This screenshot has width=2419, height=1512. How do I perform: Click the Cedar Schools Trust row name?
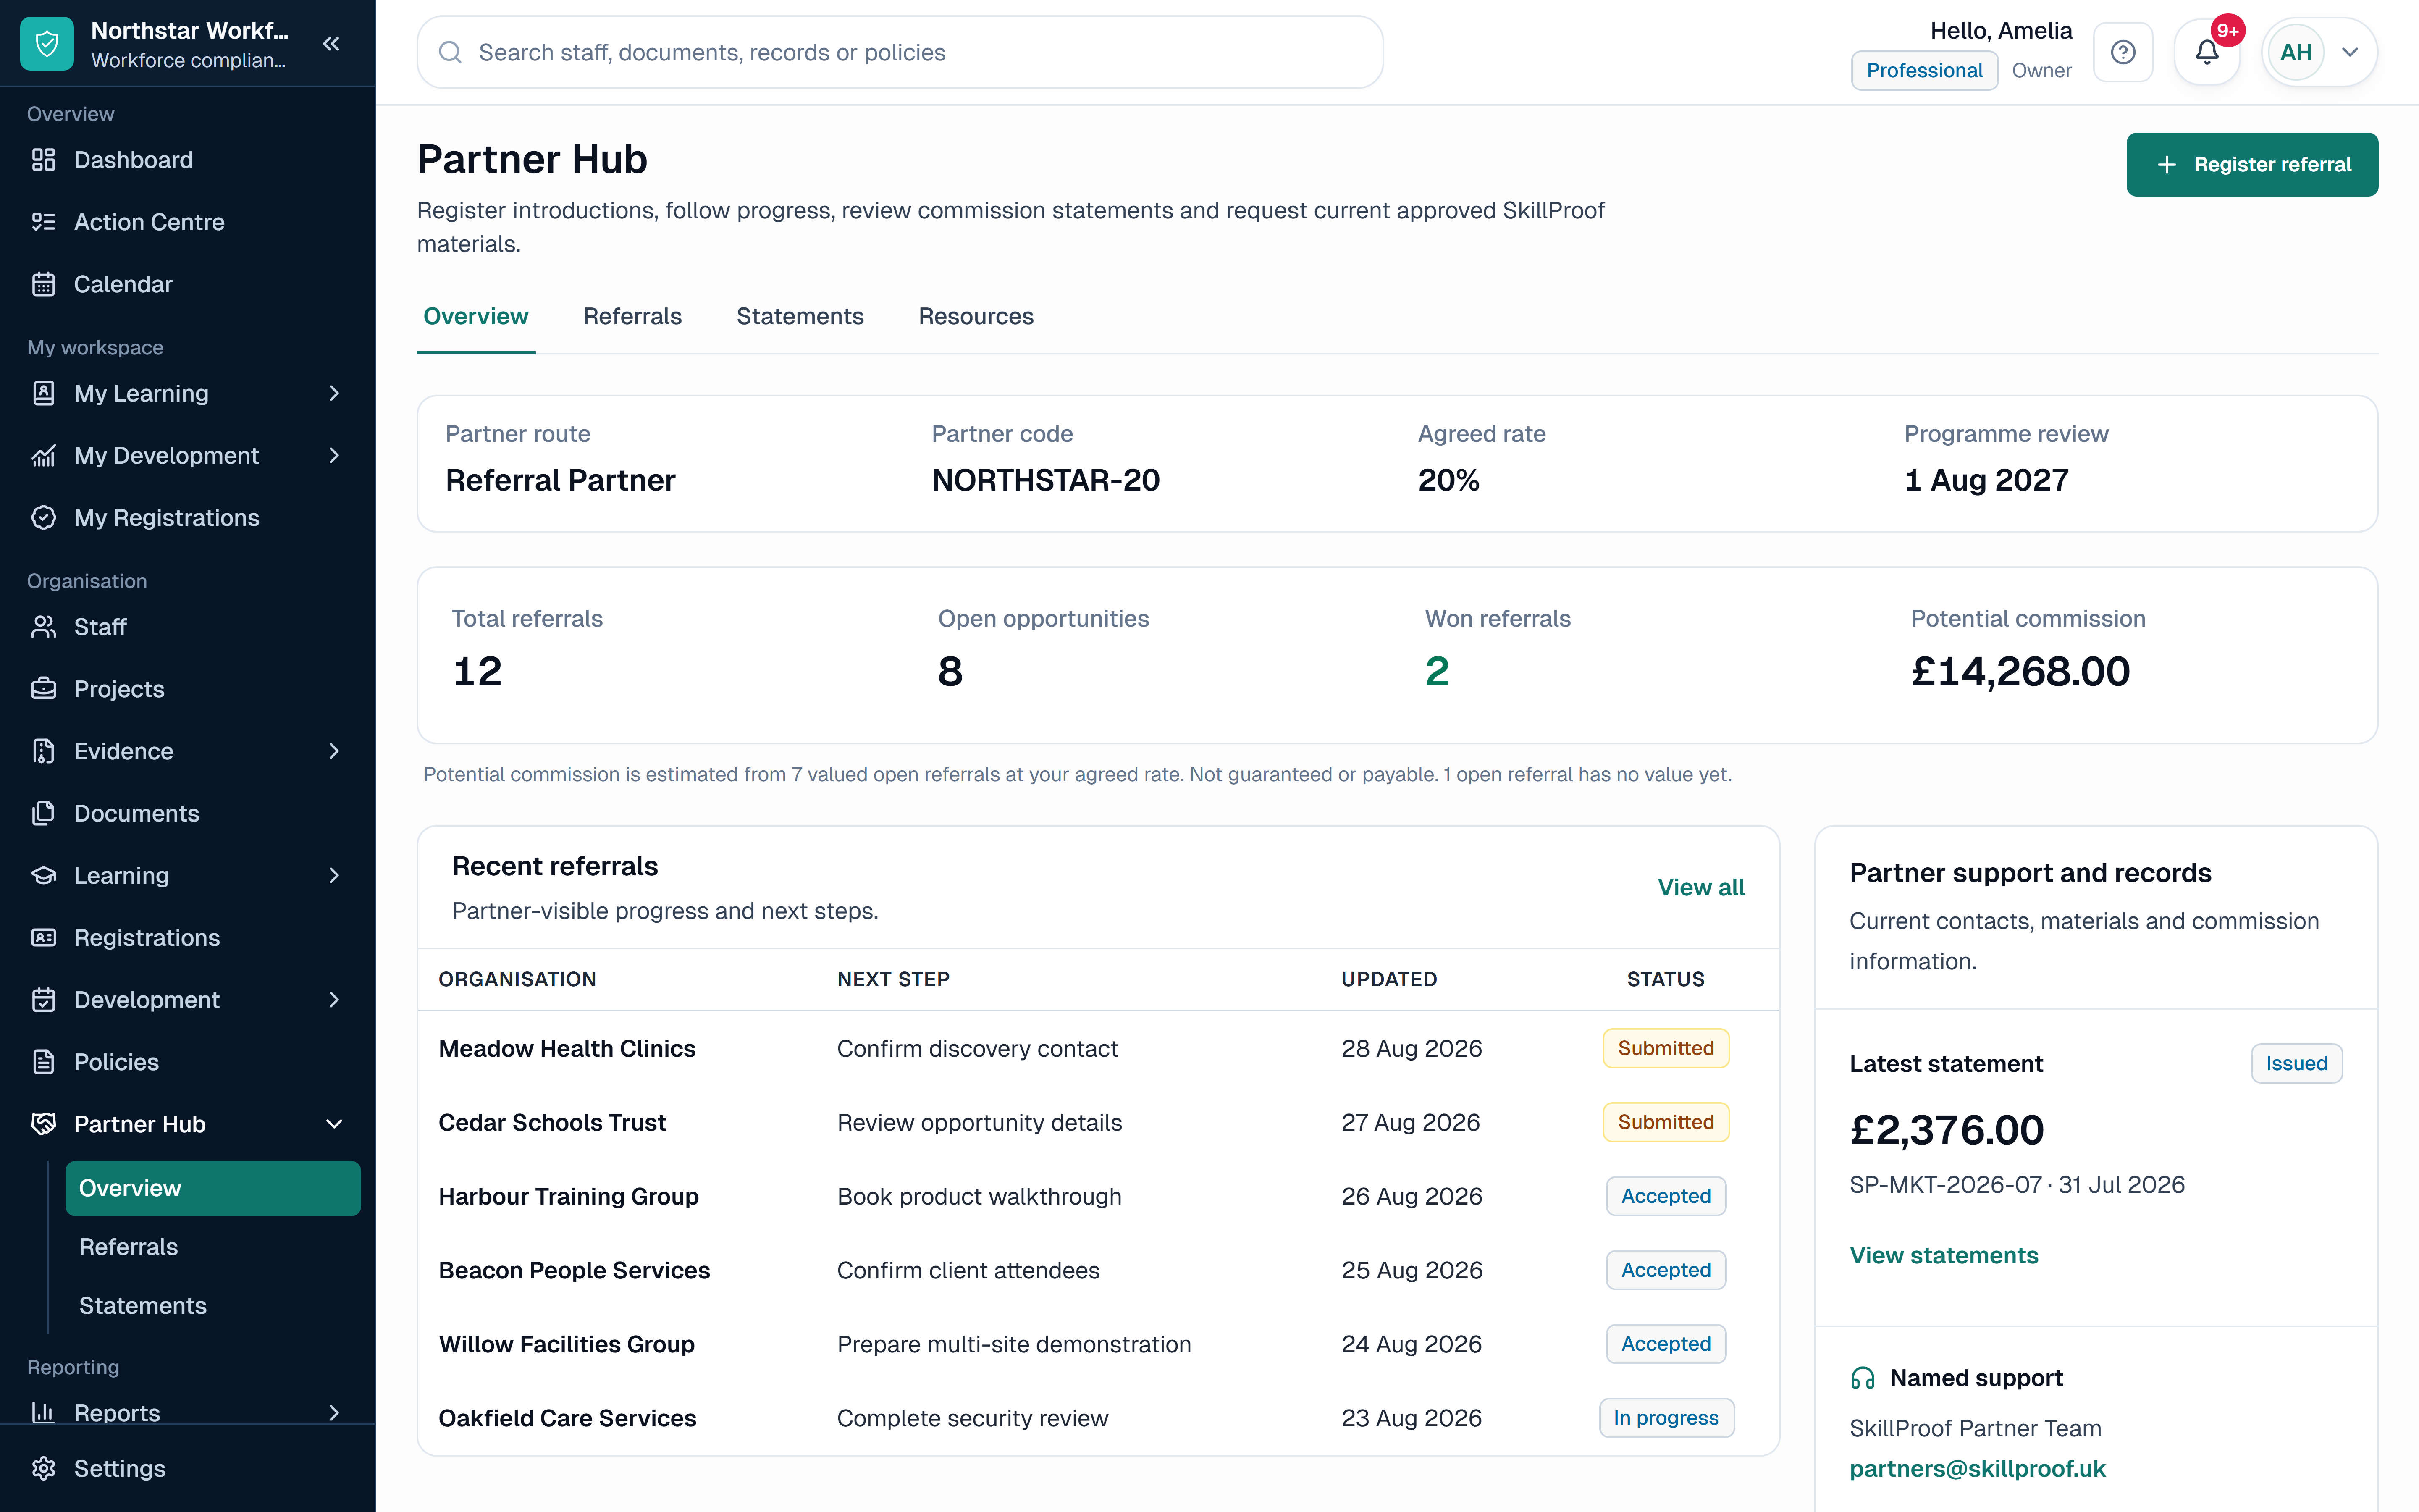coord(552,1123)
